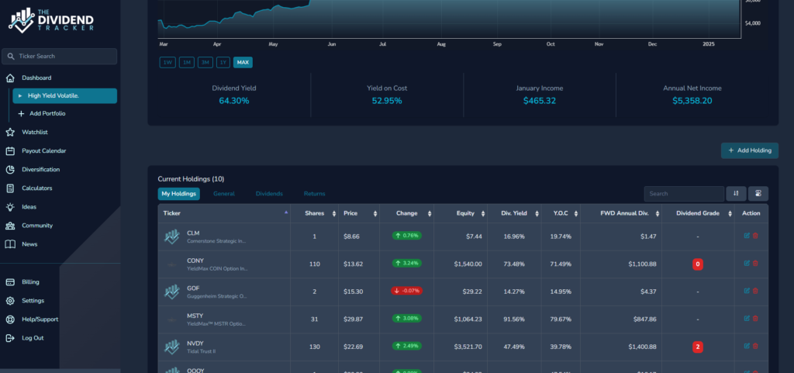Click Add Portfolio in the sidebar
The image size is (794, 373).
(x=47, y=113)
